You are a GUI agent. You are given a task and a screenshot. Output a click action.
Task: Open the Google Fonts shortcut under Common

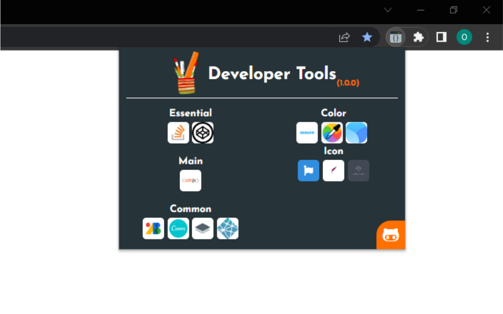click(153, 228)
